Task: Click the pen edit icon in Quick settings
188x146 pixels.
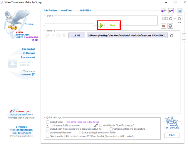Action: 96,125
